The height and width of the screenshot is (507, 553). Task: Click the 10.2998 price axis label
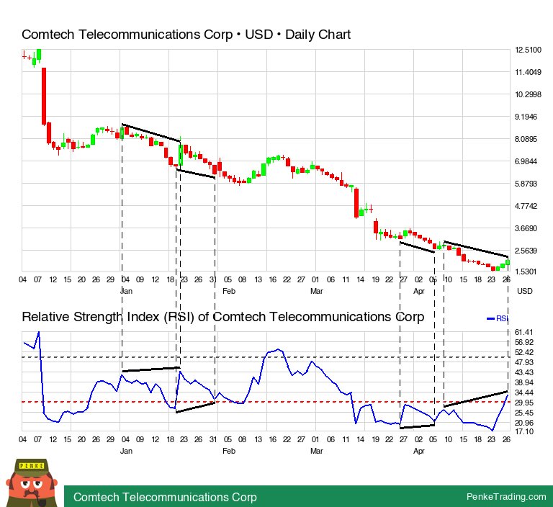coord(528,94)
